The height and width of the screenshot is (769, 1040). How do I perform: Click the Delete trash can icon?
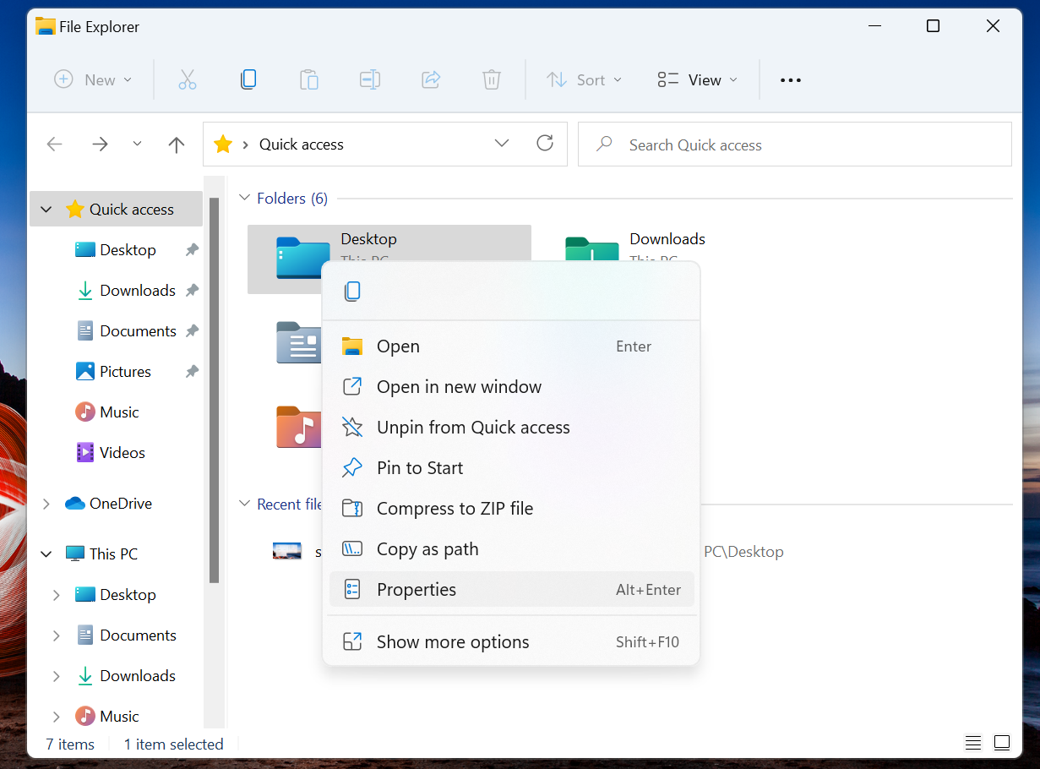pyautogui.click(x=492, y=79)
